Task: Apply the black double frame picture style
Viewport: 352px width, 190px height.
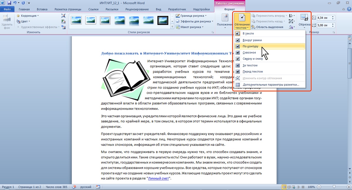Action: pos(163,20)
